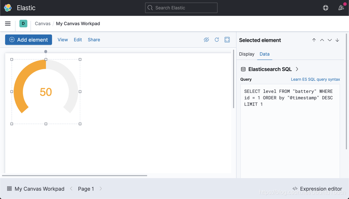Viewport: 349px width, 199px height.
Task: Click the sidebar vertical scrollbar
Action: [x=346, y=91]
